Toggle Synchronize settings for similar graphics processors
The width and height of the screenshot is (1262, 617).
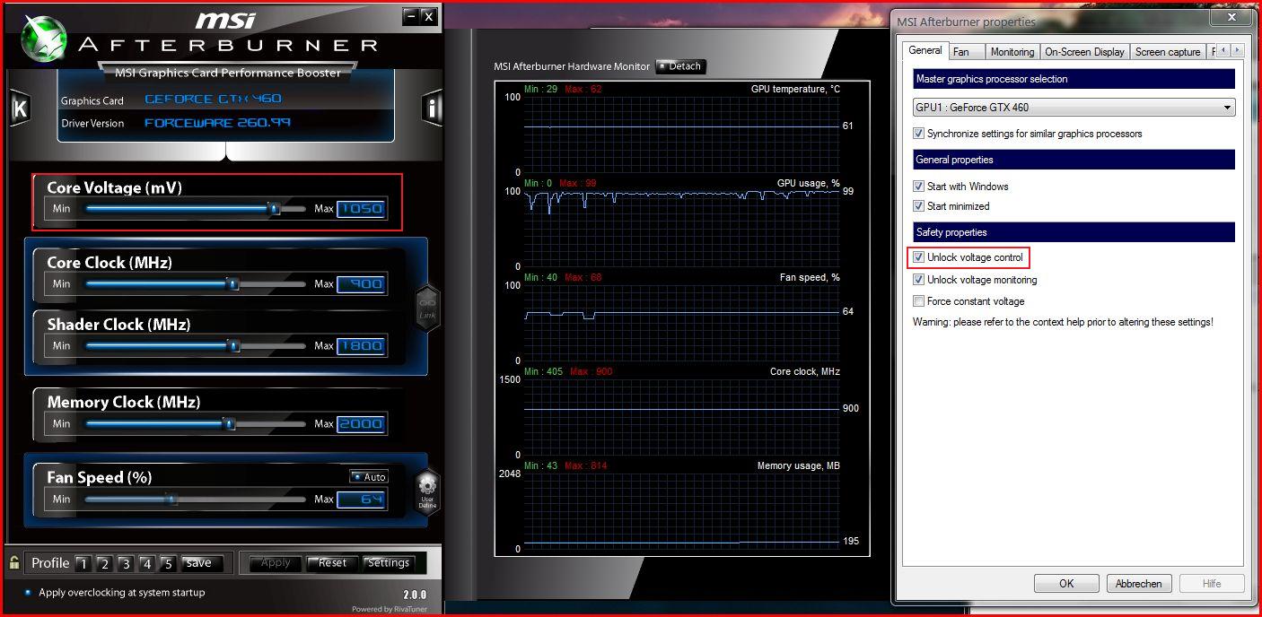[x=918, y=134]
